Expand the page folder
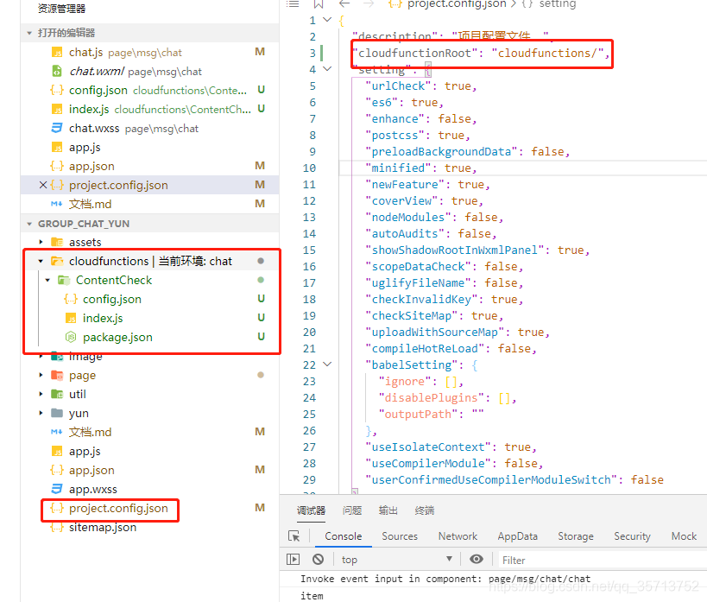Image resolution: width=707 pixels, height=602 pixels. (x=41, y=375)
